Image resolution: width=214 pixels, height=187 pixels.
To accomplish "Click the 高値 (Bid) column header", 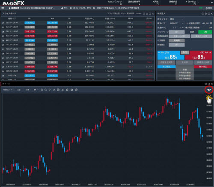I will 89,18.
